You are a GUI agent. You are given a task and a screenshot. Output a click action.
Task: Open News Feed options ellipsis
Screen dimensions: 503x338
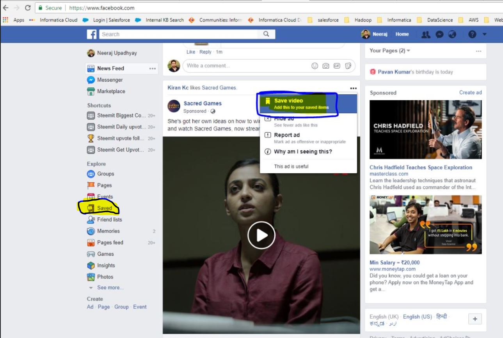(152, 69)
